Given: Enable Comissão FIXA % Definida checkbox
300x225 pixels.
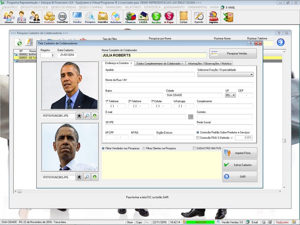Looking at the screenshot, I should [198, 138].
